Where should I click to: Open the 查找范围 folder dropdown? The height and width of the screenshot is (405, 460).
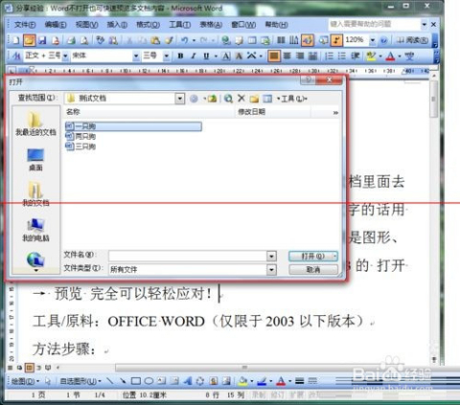[x=180, y=99]
